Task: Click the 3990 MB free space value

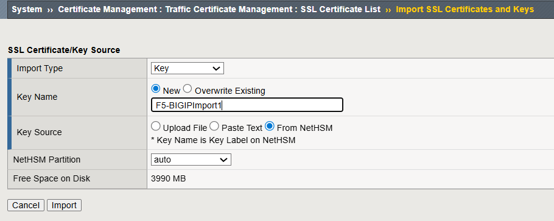Action: coord(168,179)
